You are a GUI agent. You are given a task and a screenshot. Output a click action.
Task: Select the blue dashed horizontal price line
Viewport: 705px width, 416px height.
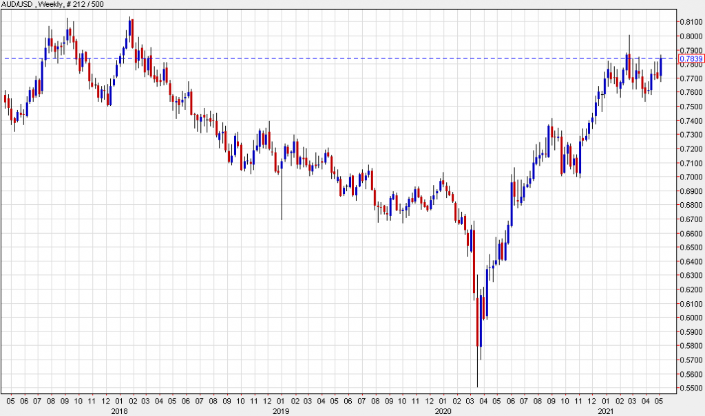point(344,58)
